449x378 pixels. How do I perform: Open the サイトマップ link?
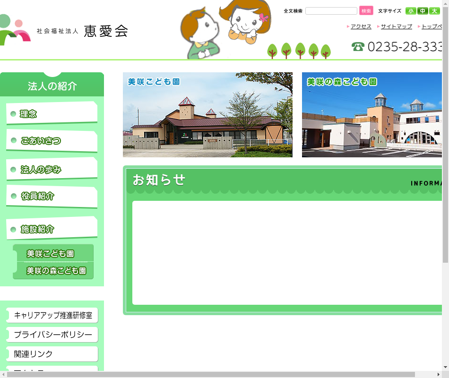point(396,26)
